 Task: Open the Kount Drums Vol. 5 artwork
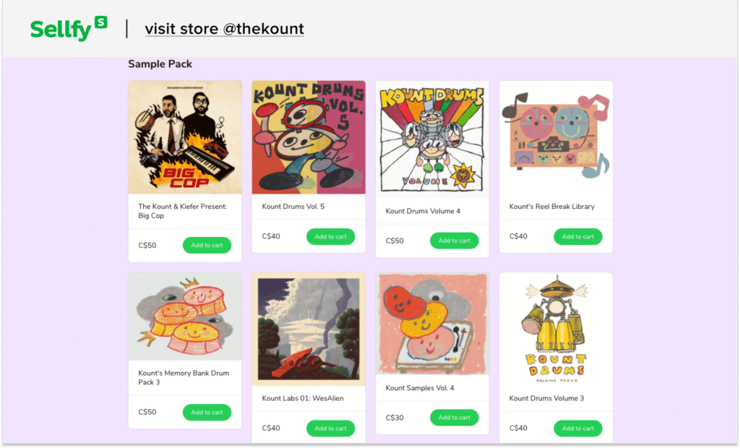pyautogui.click(x=309, y=137)
